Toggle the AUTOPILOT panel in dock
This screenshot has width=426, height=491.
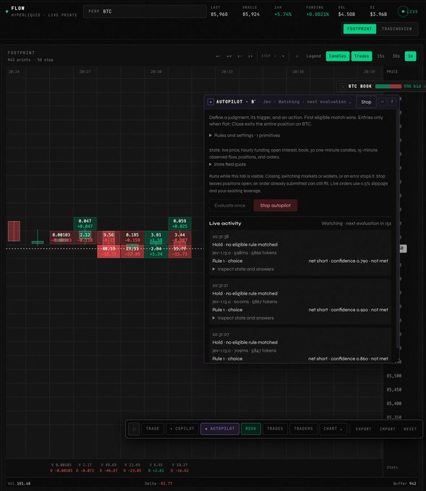[x=220, y=429]
